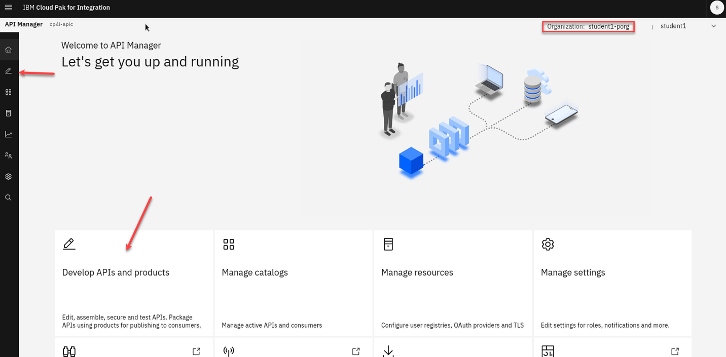Open the Develop APIs and products tile
The width and height of the screenshot is (726, 357).
coord(134,283)
